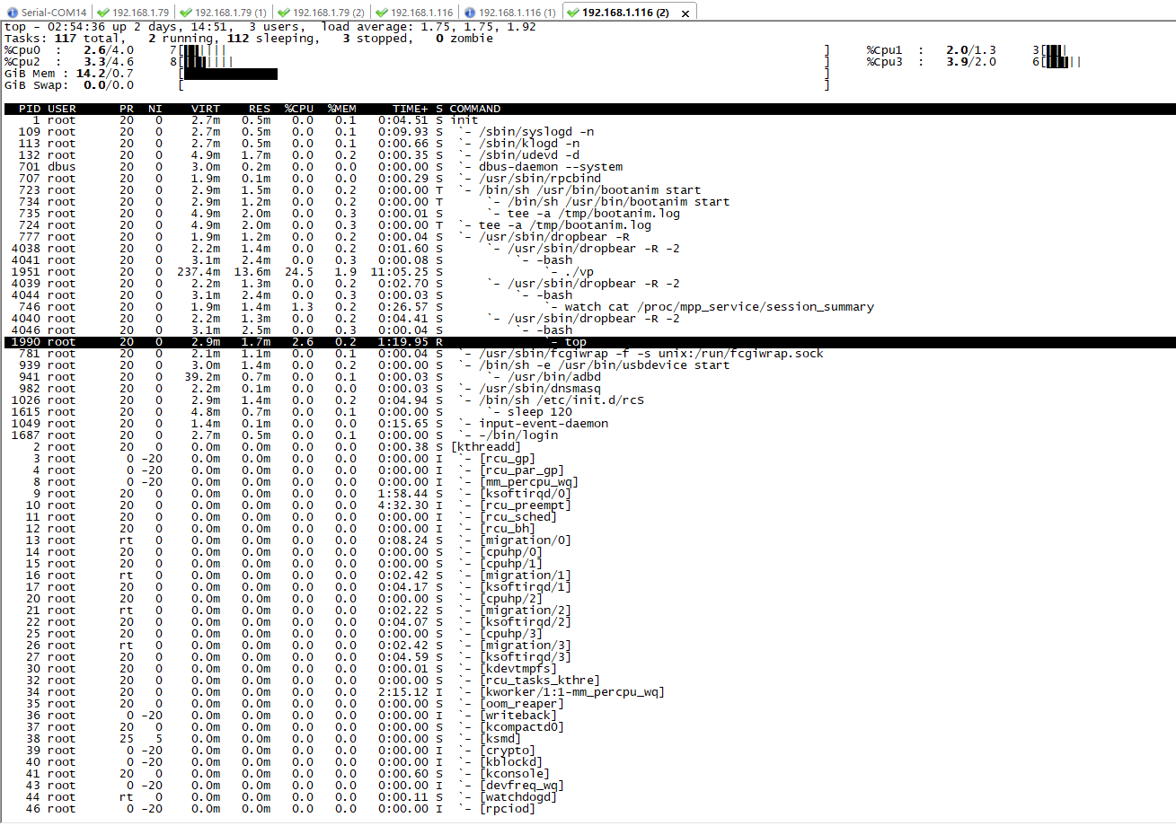1176x826 pixels.
Task: Select the init process row
Action: 588,120
